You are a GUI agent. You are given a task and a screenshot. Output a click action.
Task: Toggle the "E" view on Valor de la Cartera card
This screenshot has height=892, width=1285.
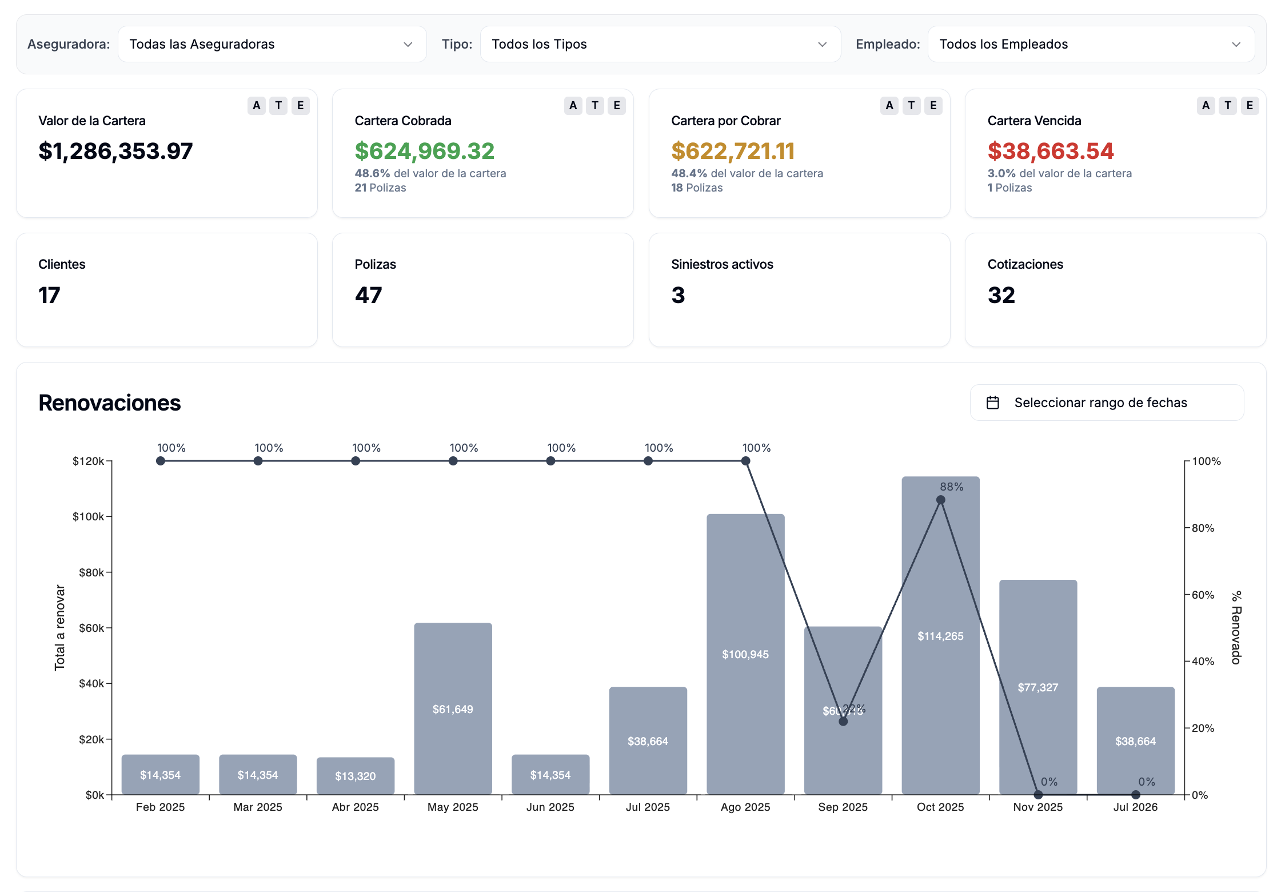tap(300, 105)
